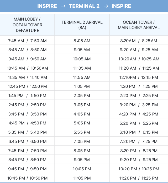Select the 12:10 PM / 12:15 PM arrival cell
The width and height of the screenshot is (168, 183).
(x=139, y=77)
